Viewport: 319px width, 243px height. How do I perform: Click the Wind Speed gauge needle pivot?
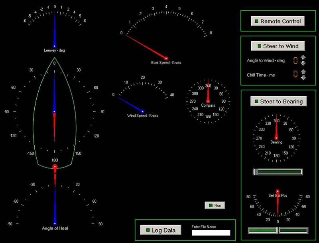point(143,112)
